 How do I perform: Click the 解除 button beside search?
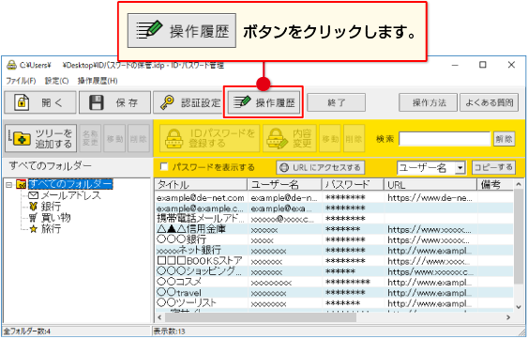click(505, 139)
